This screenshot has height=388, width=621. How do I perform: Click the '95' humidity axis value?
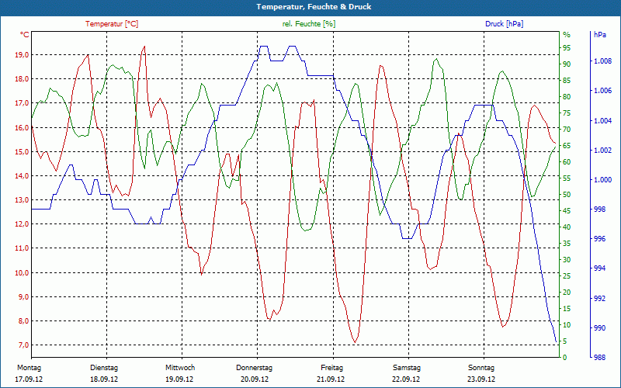pyautogui.click(x=567, y=48)
